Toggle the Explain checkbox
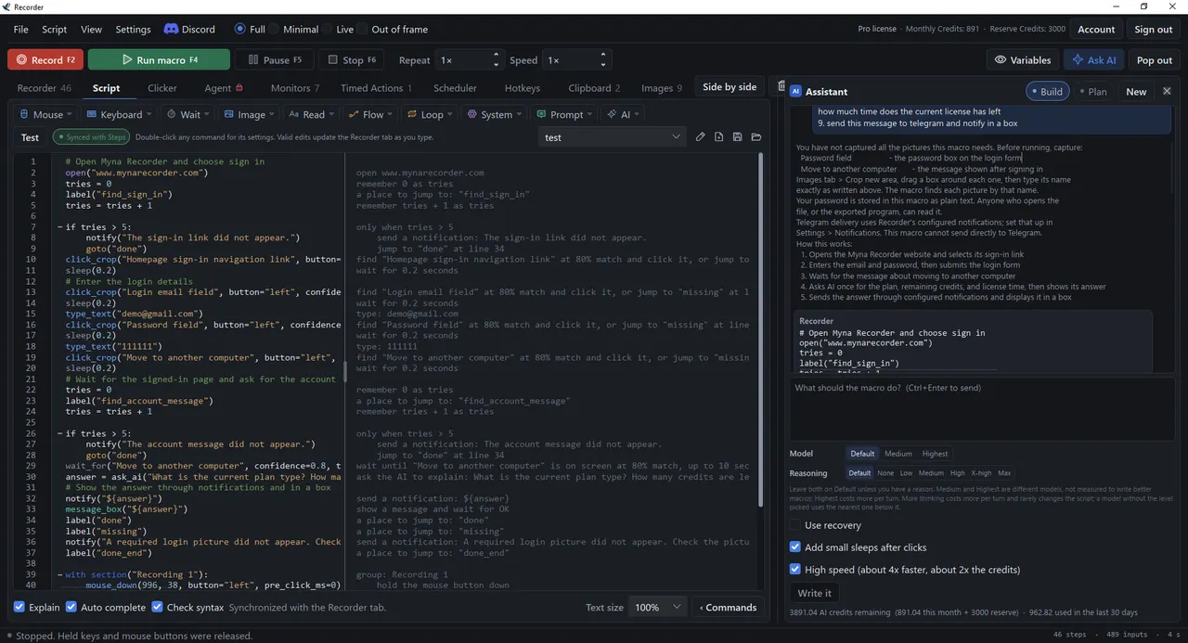Viewport: 1188px width, 643px height. (x=37, y=607)
